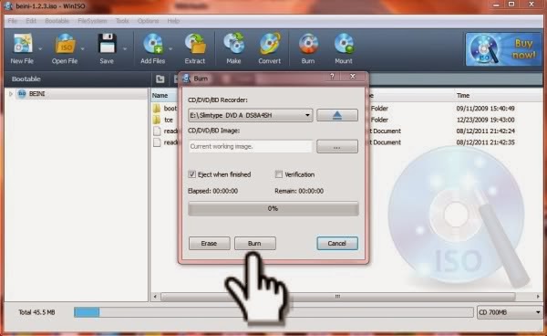The image size is (547, 336).
Task: Open the Edit menu
Action: [31, 21]
